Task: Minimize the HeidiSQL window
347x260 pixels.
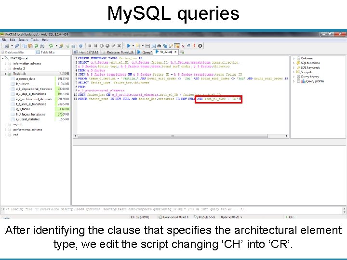Action: [323, 34]
